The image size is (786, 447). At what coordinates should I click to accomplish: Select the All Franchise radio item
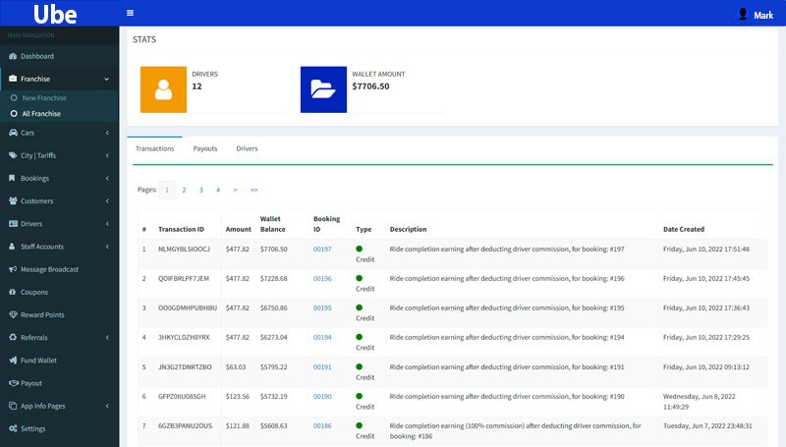[x=14, y=114]
